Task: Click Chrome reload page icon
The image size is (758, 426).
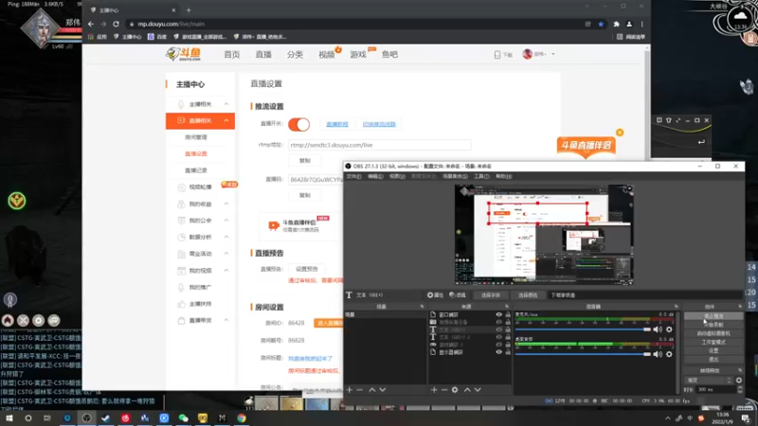Action: 116,24
